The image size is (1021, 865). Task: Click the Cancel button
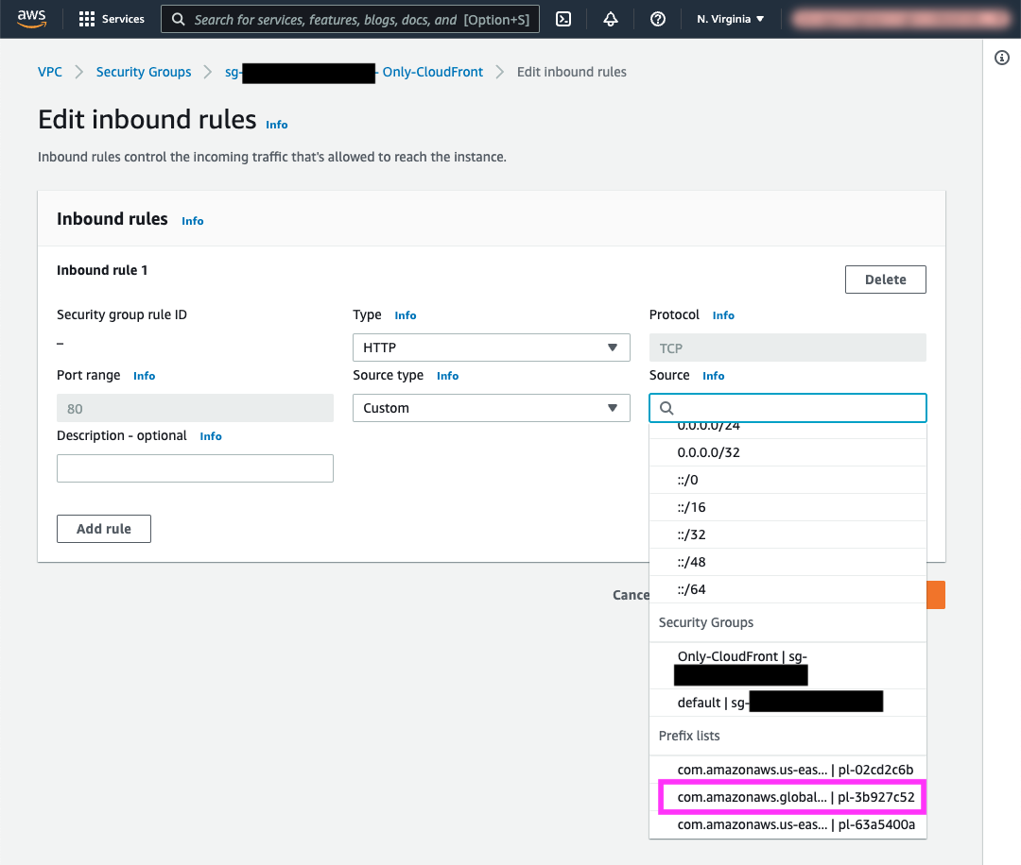point(631,595)
